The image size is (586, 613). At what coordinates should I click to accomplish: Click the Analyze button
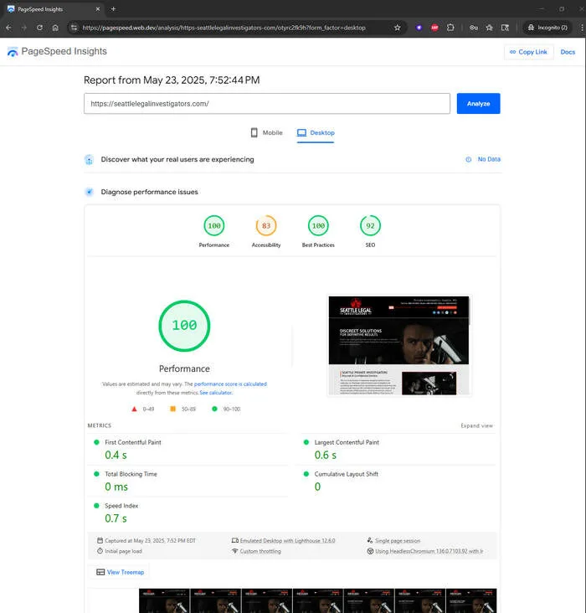[478, 104]
